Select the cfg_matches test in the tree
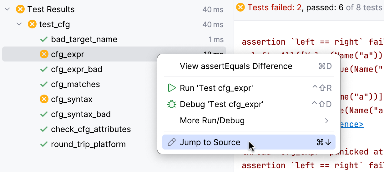Viewport: 384px width, 172px height. (x=75, y=84)
